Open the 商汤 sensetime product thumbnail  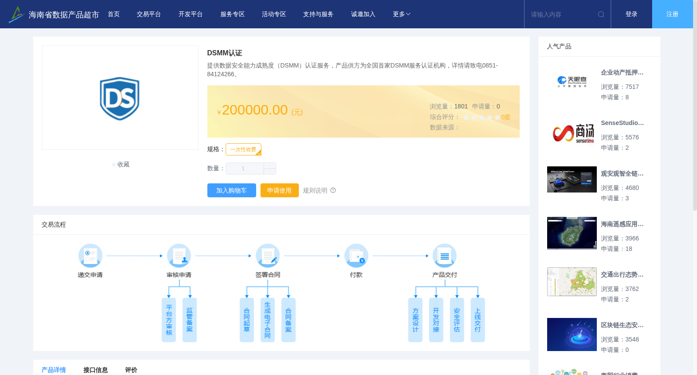(572, 132)
